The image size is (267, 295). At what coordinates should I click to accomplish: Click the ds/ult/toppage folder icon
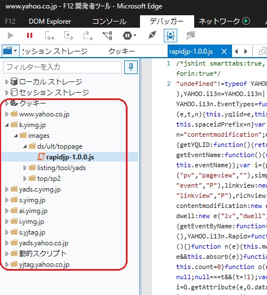tap(32, 146)
